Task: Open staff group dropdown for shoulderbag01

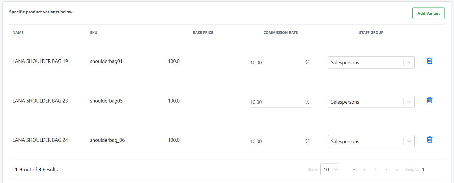Action: coord(371,62)
